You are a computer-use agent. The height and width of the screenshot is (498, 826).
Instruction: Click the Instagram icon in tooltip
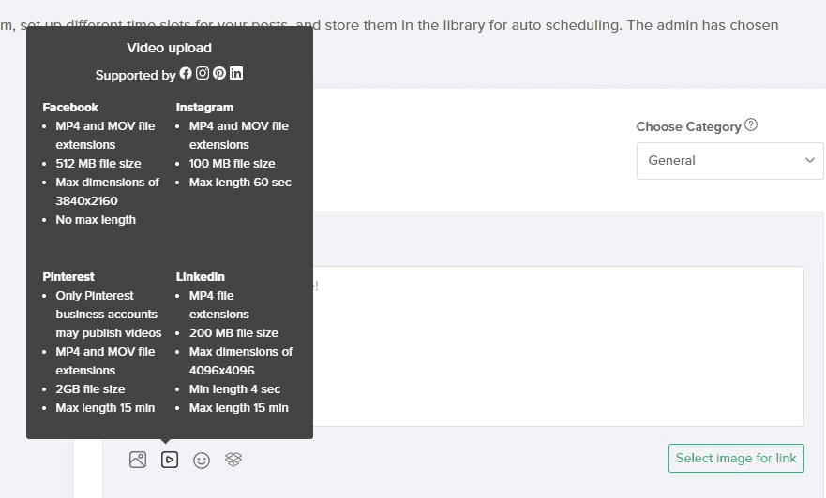tap(203, 73)
